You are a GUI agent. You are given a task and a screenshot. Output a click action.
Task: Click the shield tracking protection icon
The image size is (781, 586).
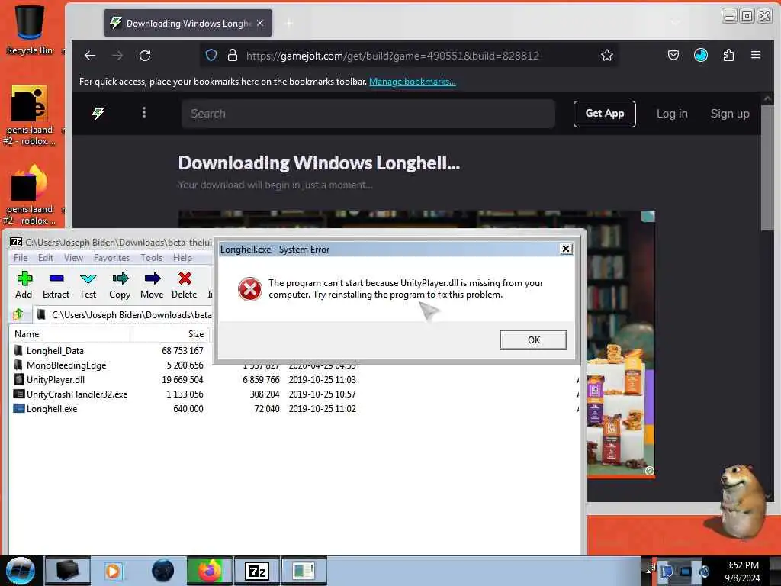(211, 55)
